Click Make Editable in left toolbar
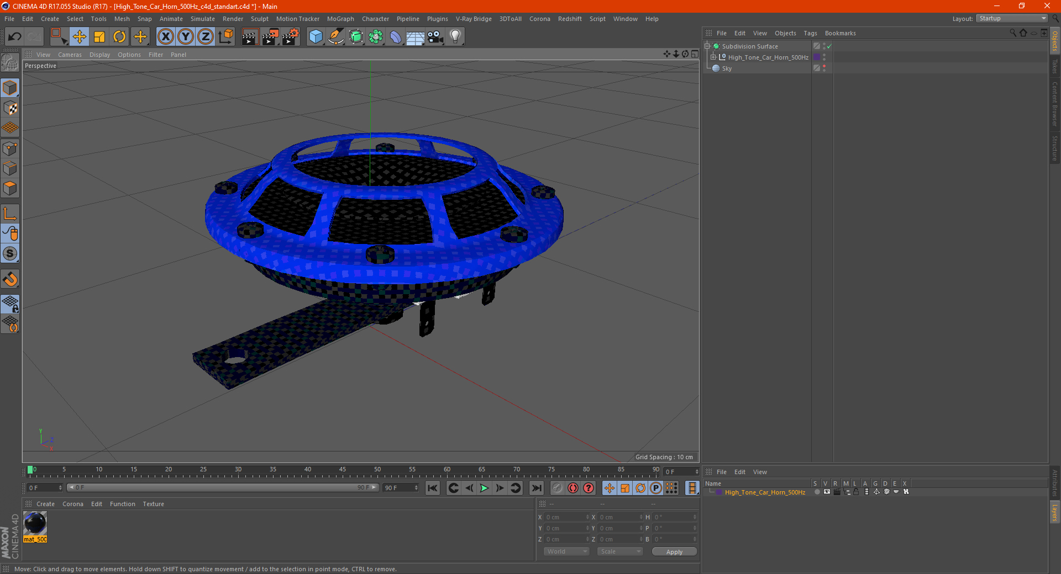Screen dimensions: 1061x574 [x=10, y=62]
